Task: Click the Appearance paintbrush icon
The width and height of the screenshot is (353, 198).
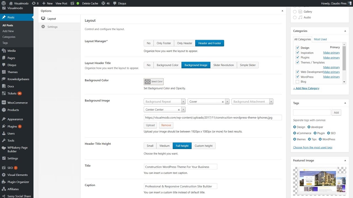Action: pyautogui.click(x=4, y=119)
